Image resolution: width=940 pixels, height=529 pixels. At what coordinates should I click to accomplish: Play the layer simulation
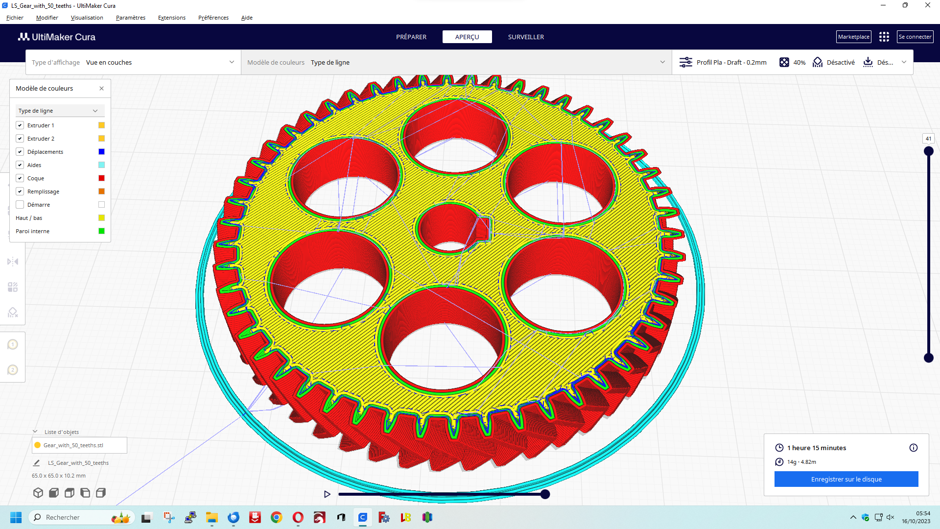pos(327,494)
